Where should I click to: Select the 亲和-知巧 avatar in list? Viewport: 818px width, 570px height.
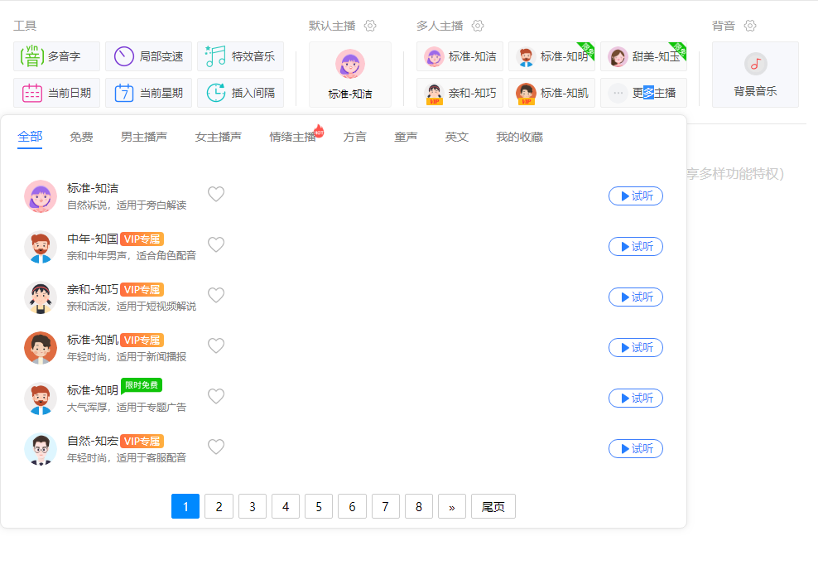tap(41, 297)
